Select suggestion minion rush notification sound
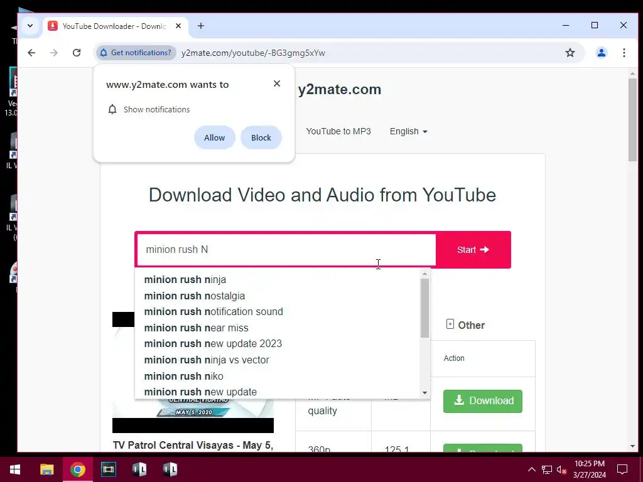Image resolution: width=643 pixels, height=482 pixels. (x=277, y=311)
